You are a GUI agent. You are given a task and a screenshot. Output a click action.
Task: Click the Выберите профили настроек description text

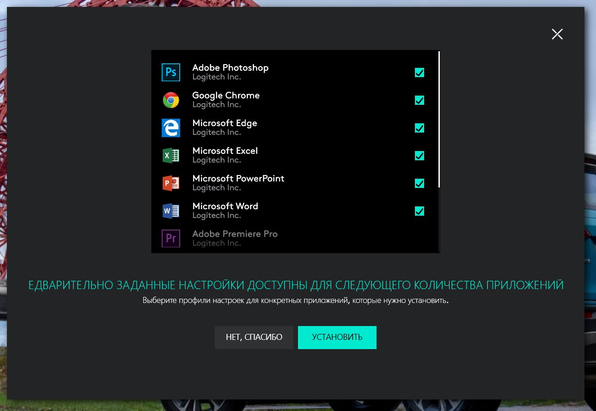(296, 301)
